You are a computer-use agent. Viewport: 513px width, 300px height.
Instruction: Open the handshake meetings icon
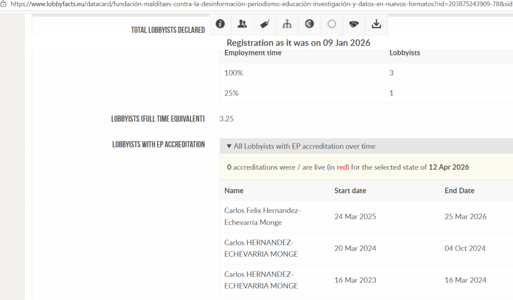point(353,24)
